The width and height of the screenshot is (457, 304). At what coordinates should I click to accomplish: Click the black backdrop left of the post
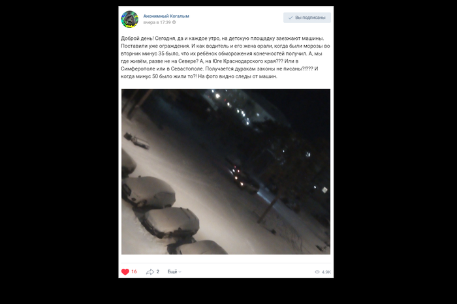[58, 151]
